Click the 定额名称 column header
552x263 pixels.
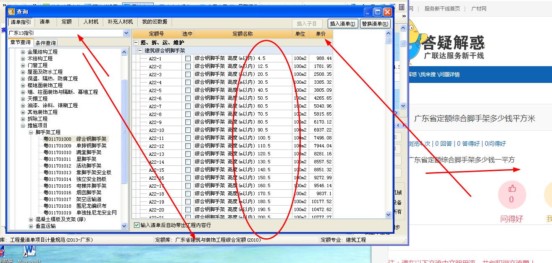[242, 34]
